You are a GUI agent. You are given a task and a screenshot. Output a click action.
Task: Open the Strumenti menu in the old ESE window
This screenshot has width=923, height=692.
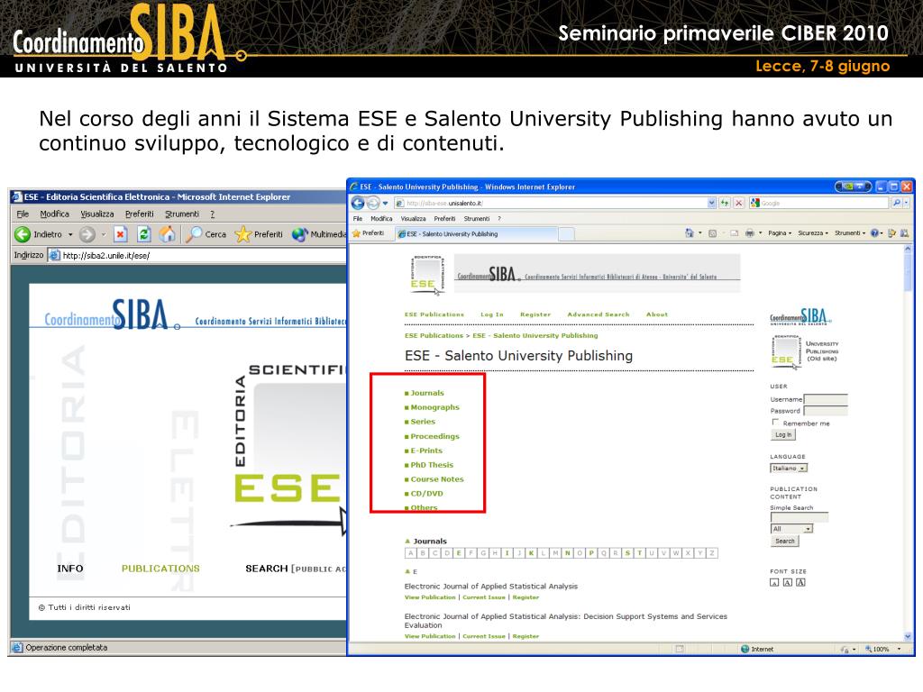pos(182,214)
